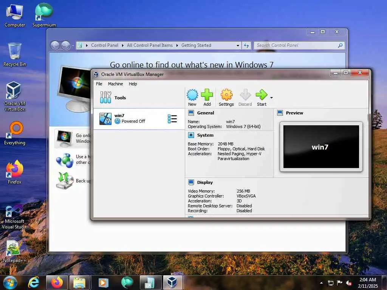Click the win7 preview thumbnail

click(x=321, y=147)
